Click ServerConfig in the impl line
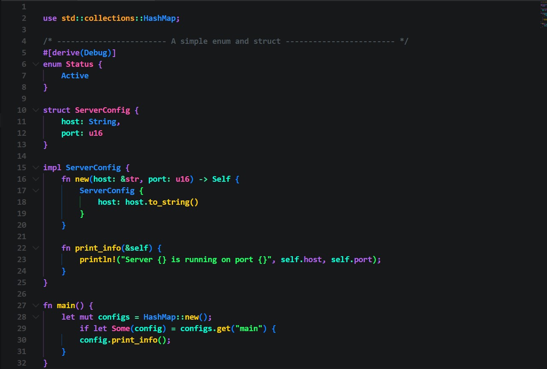The image size is (547, 369). point(93,168)
